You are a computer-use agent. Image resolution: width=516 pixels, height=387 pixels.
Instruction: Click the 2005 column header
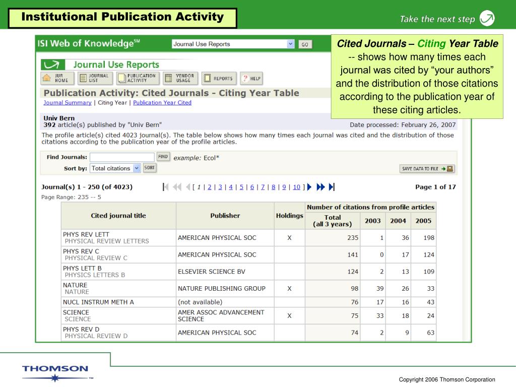pos(423,221)
